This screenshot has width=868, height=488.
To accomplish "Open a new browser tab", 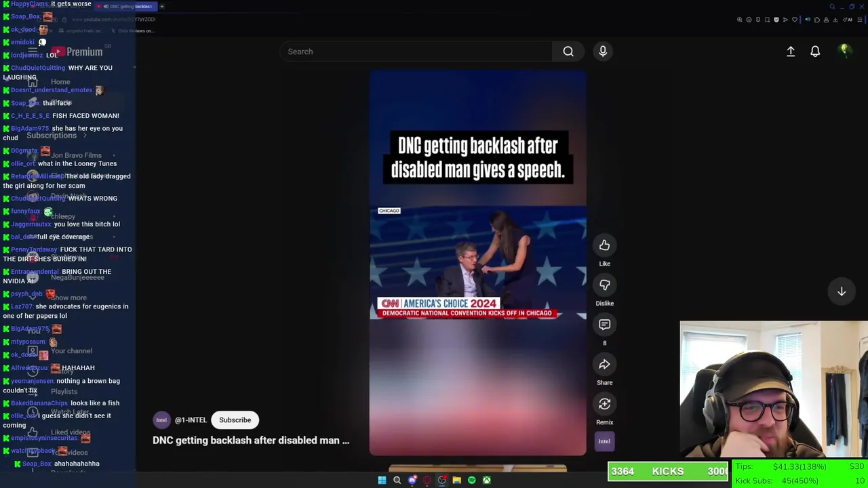I will (x=162, y=6).
